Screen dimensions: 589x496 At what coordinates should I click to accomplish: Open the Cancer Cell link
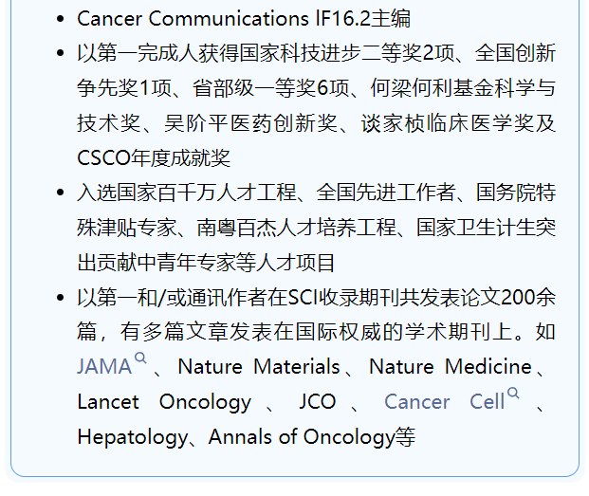coord(444,402)
